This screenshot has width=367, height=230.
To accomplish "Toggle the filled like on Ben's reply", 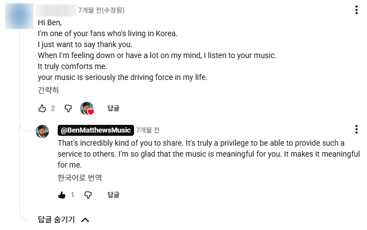I will coord(62,195).
